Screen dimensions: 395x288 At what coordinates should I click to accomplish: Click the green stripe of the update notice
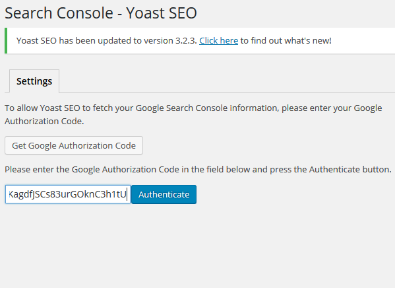(6, 41)
